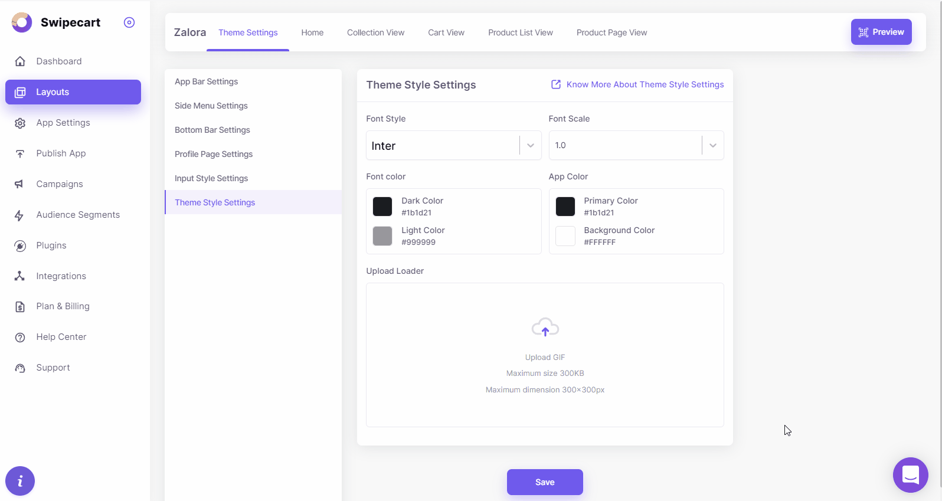Open the 1.0 font scale combo box
Image resolution: width=942 pixels, height=501 pixels.
pyautogui.click(x=636, y=145)
